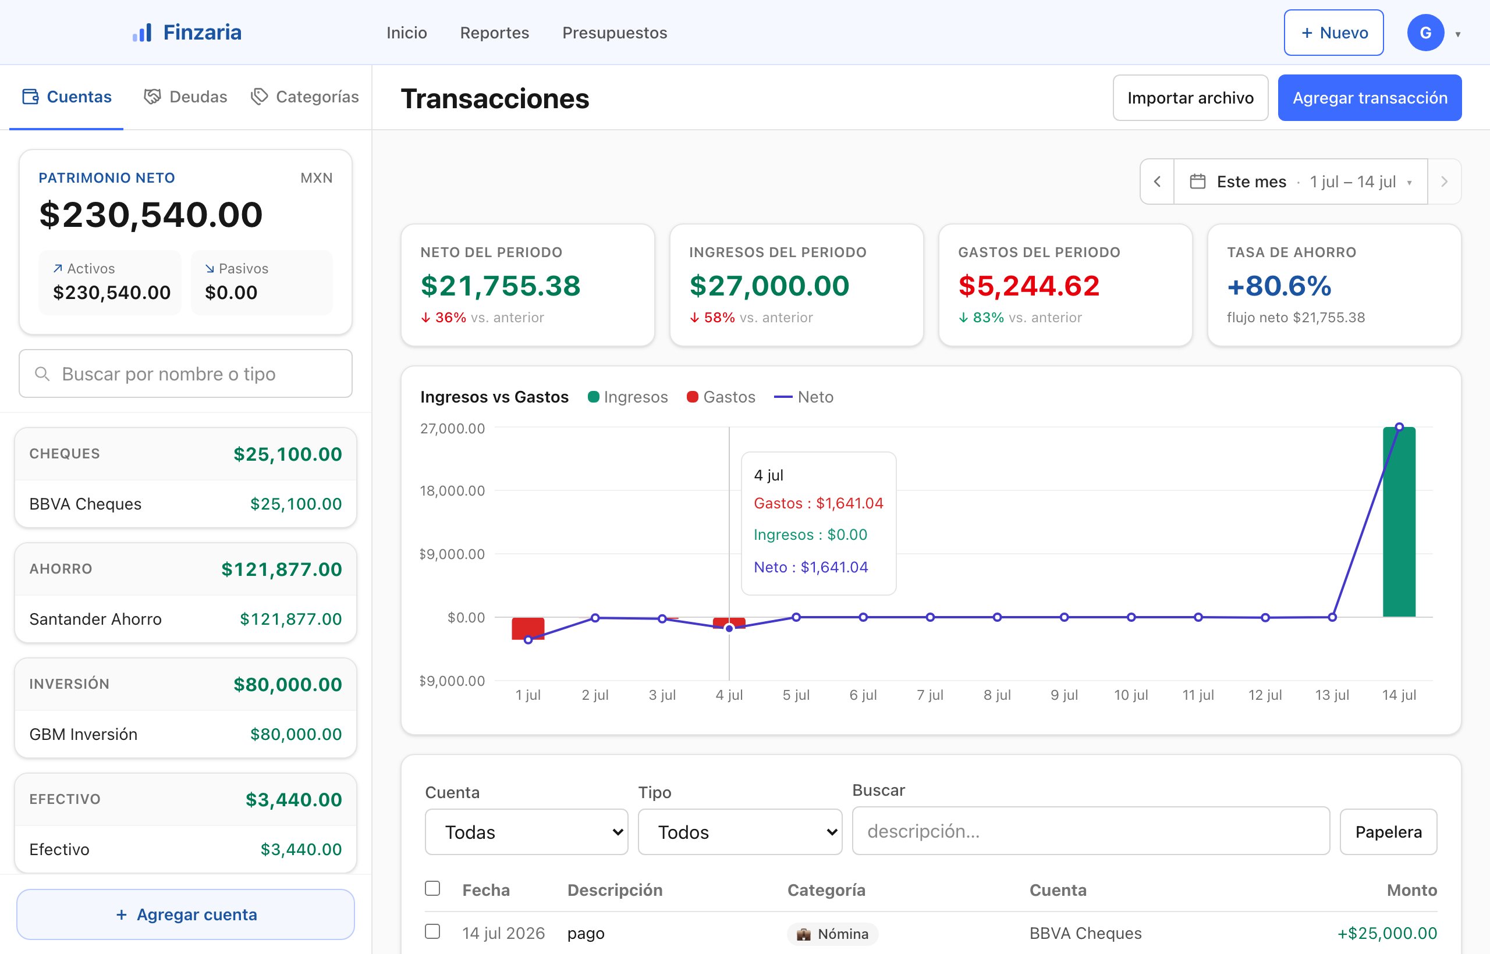Image resolution: width=1490 pixels, height=954 pixels.
Task: Click the INVERSIÓN group header
Action: 185,685
